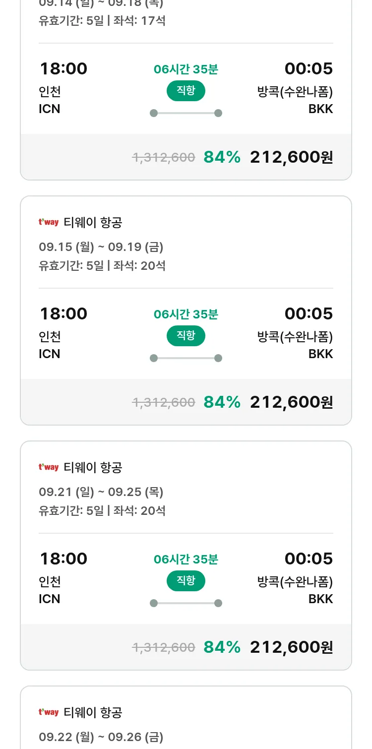Click the t'way logo on the 09.21 flight card
This screenshot has width=372, height=749.
pyautogui.click(x=49, y=467)
